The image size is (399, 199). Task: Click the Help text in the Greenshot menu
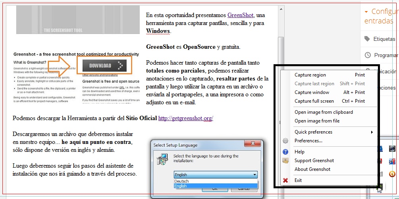point(299,152)
